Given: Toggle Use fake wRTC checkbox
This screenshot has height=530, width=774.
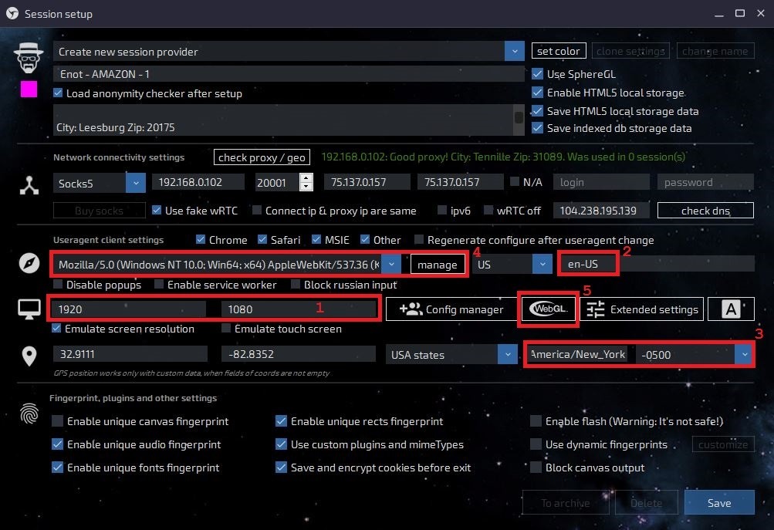Looking at the screenshot, I should 157,210.
